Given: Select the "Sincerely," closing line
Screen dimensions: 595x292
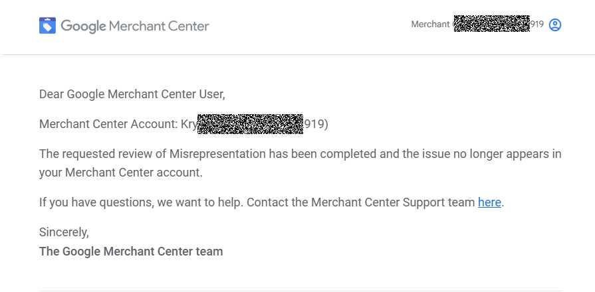Looking at the screenshot, I should (64, 232).
